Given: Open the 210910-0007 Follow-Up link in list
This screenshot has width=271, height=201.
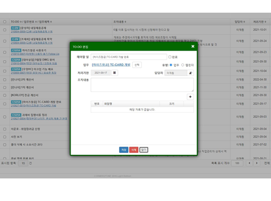Looking at the screenshot, I should 35,54.
